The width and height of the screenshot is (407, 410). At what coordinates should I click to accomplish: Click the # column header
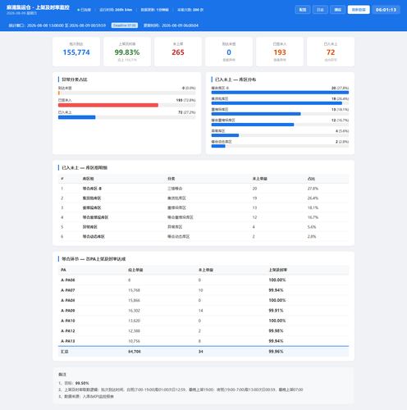click(62, 179)
